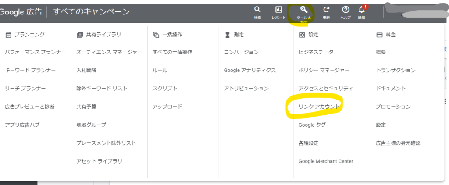
Task: Open キーワード プランナー
Action: point(30,70)
